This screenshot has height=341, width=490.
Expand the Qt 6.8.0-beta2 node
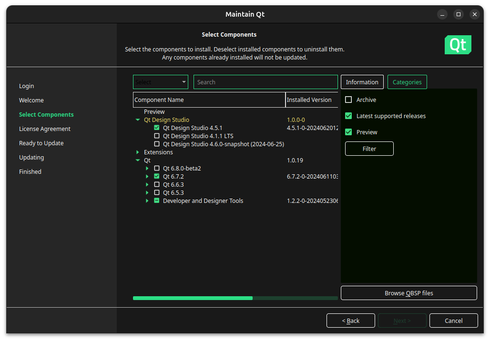pos(147,168)
